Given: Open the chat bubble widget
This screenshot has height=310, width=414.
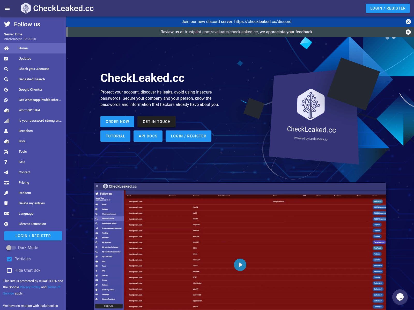Looking at the screenshot, I should (400, 297).
